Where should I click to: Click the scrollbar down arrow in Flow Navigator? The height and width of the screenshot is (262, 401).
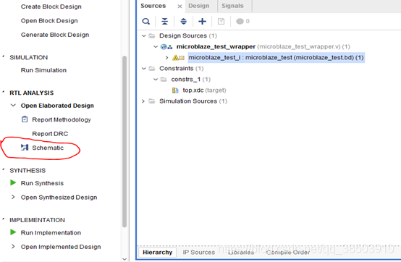point(124,258)
